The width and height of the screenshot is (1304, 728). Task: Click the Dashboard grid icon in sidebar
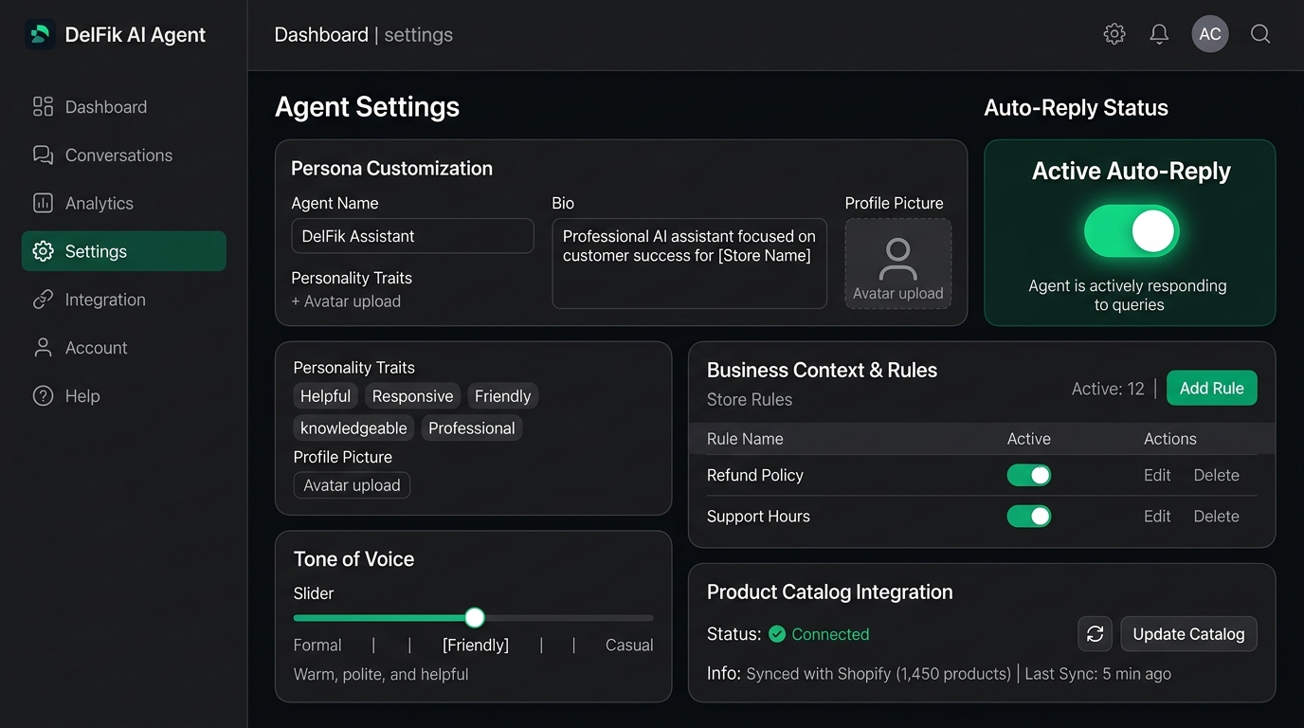pos(43,106)
